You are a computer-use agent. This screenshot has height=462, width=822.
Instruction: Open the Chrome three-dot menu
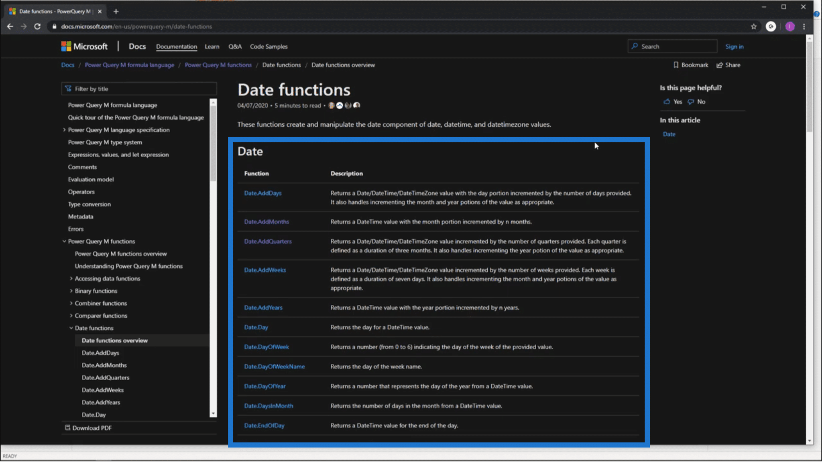click(804, 26)
